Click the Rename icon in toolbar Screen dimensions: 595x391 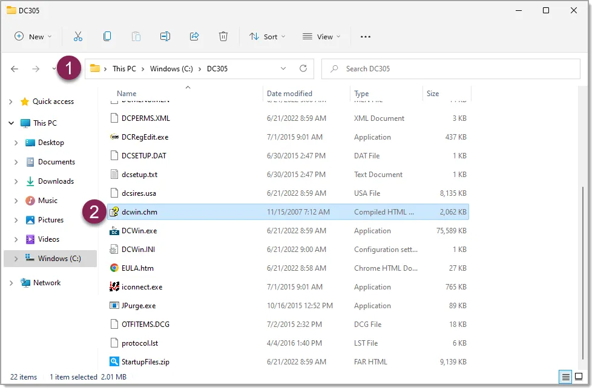click(165, 36)
